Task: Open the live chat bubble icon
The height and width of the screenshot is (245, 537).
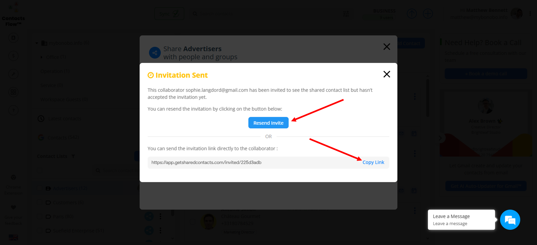Action: click(x=510, y=220)
